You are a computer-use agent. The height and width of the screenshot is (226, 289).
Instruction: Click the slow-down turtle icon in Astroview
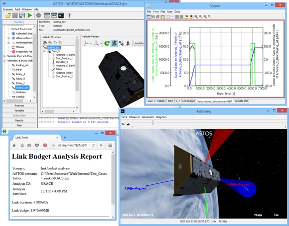pyautogui.click(x=123, y=125)
